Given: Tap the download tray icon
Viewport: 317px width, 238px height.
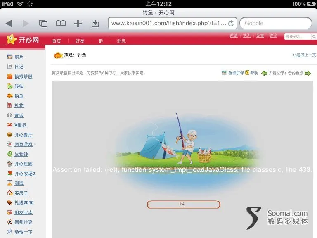Looking at the screenshot, I should click(95, 24).
